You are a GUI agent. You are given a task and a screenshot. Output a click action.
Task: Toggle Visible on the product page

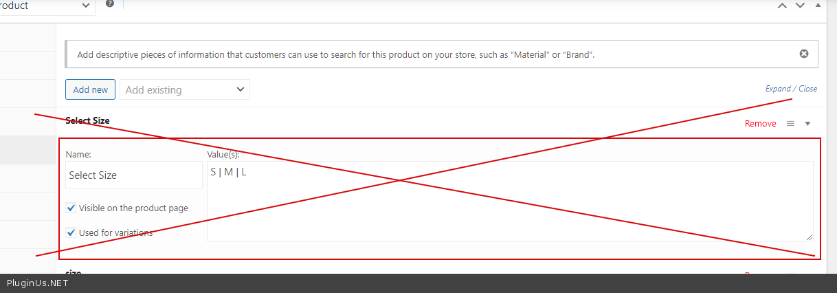tap(71, 208)
